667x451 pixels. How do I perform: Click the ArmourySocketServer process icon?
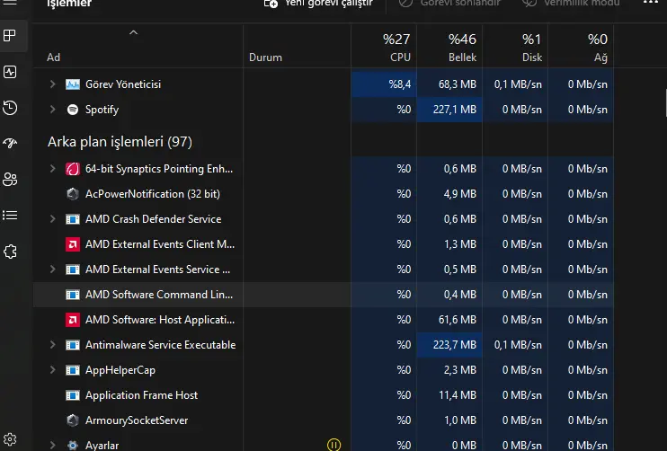tap(73, 420)
